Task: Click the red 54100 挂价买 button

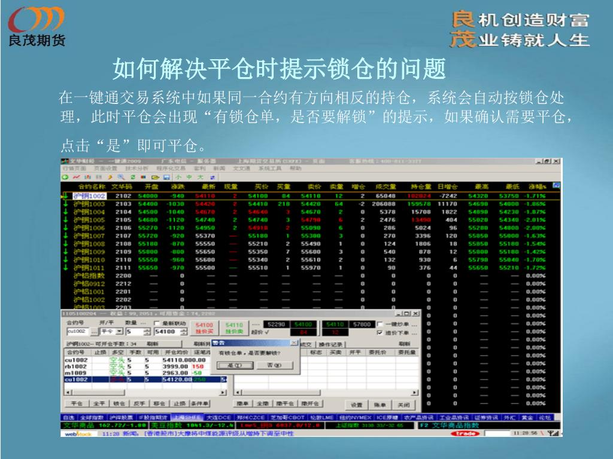Action: [205, 328]
